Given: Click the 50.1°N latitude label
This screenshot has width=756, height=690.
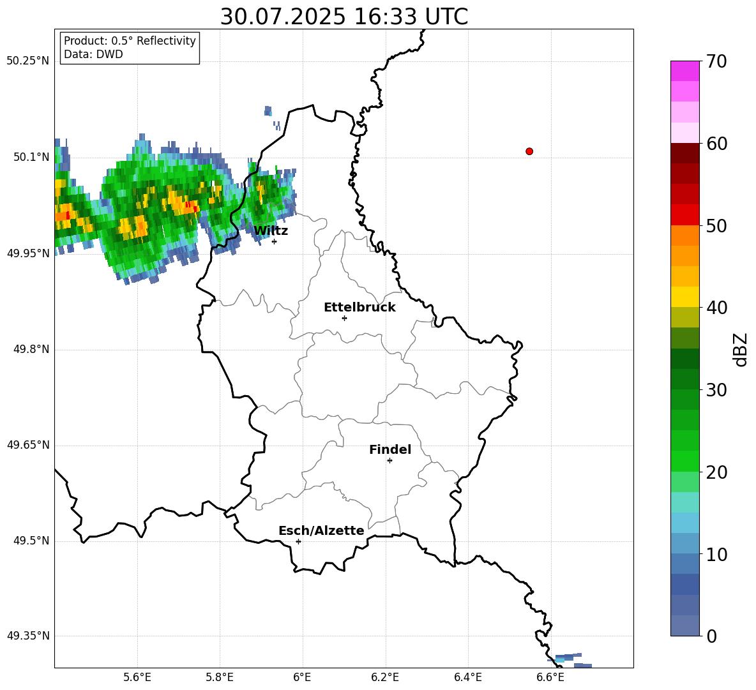Looking at the screenshot, I should click(31, 157).
